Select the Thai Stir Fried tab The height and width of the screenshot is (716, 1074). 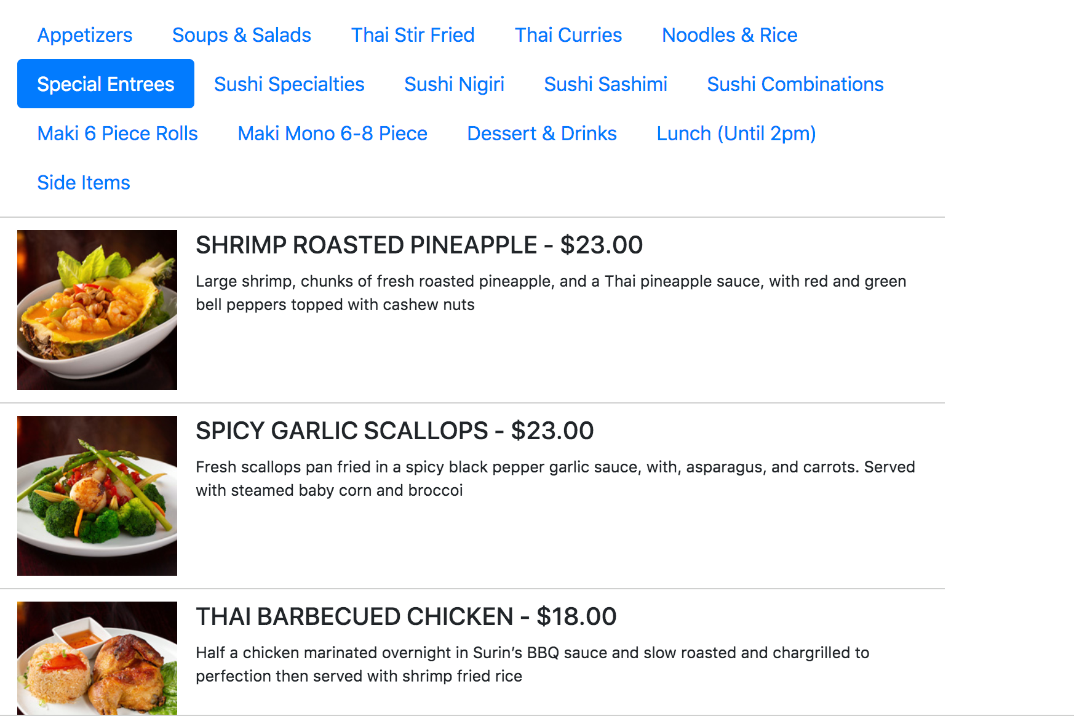coord(413,35)
